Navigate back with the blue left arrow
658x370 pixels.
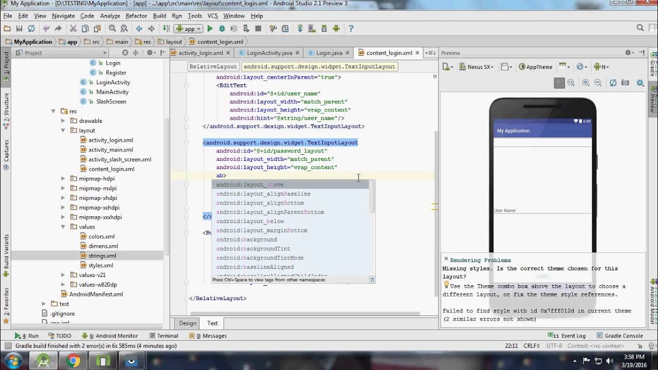coord(139,29)
